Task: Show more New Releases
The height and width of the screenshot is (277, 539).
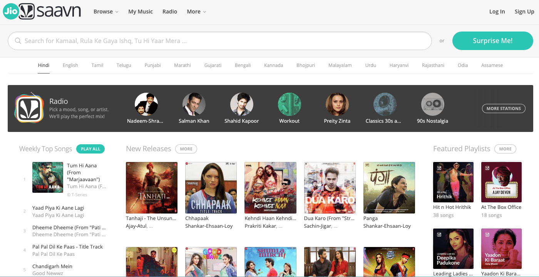Action: pos(186,149)
